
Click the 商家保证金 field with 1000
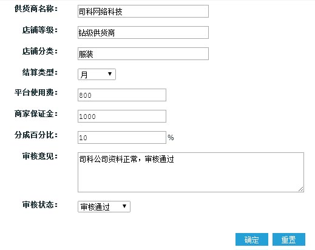click(x=122, y=116)
